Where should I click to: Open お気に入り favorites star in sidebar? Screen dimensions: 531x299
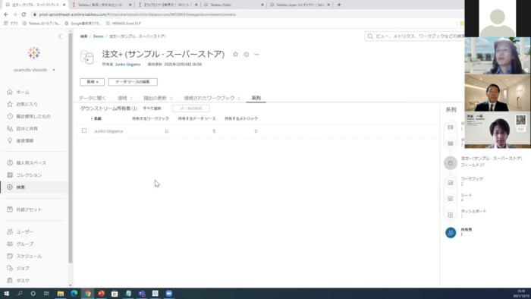pos(10,104)
